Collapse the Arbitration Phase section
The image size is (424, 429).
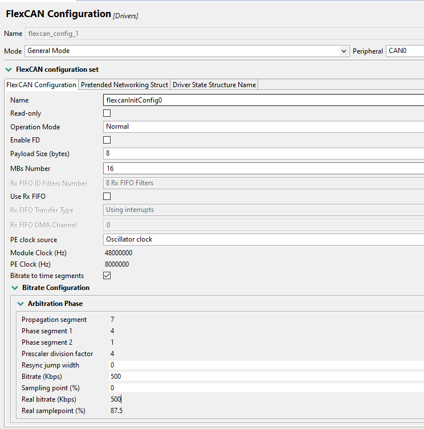click(x=21, y=304)
